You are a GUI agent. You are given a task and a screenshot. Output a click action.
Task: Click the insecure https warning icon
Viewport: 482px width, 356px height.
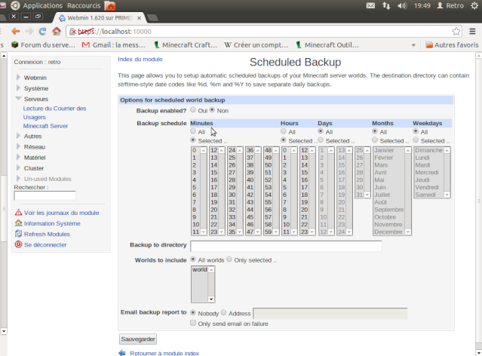(x=72, y=32)
